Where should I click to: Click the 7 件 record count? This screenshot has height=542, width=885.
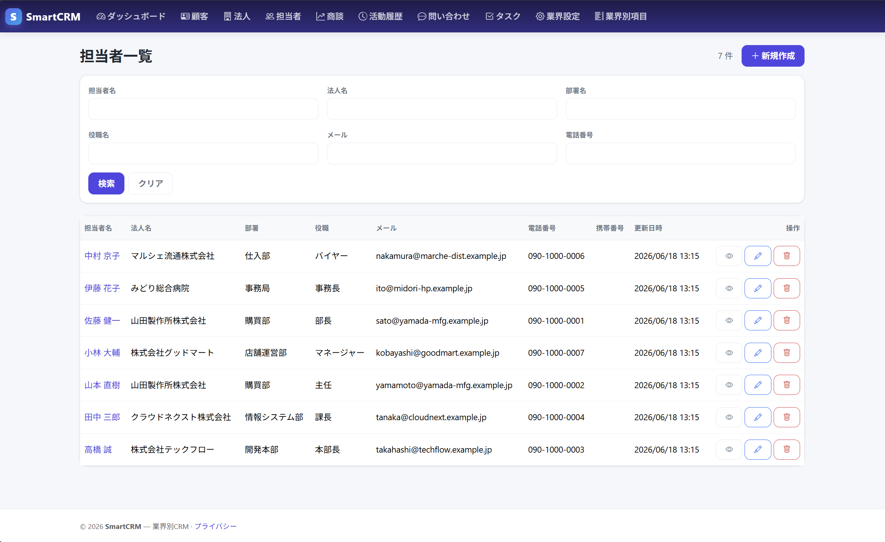(725, 56)
